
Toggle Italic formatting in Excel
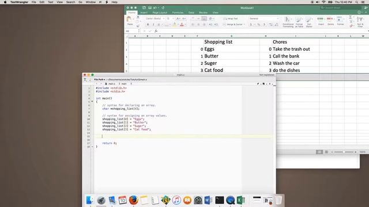pos(153,24)
